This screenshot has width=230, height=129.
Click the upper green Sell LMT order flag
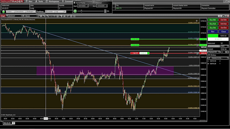pyautogui.click(x=135, y=39)
